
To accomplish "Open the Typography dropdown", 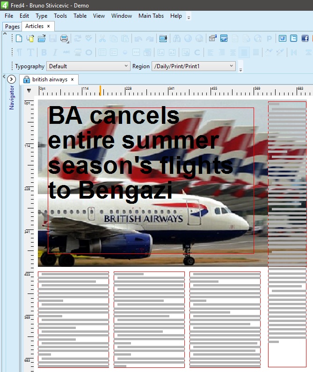I will 88,66.
